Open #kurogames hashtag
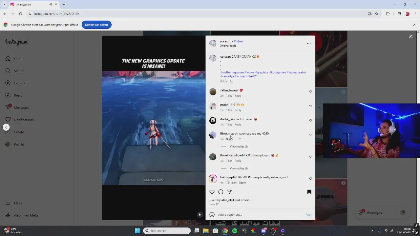Viewport: 420px width, 236px height. 278,72
